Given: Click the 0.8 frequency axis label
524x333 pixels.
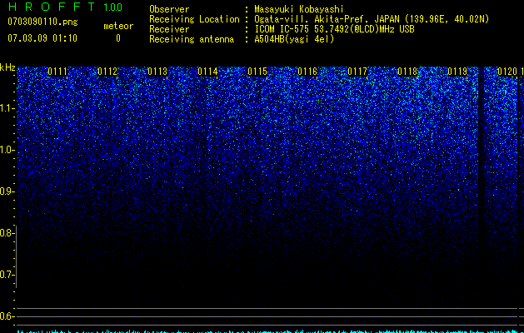Looking at the screenshot, I should 7,233.
